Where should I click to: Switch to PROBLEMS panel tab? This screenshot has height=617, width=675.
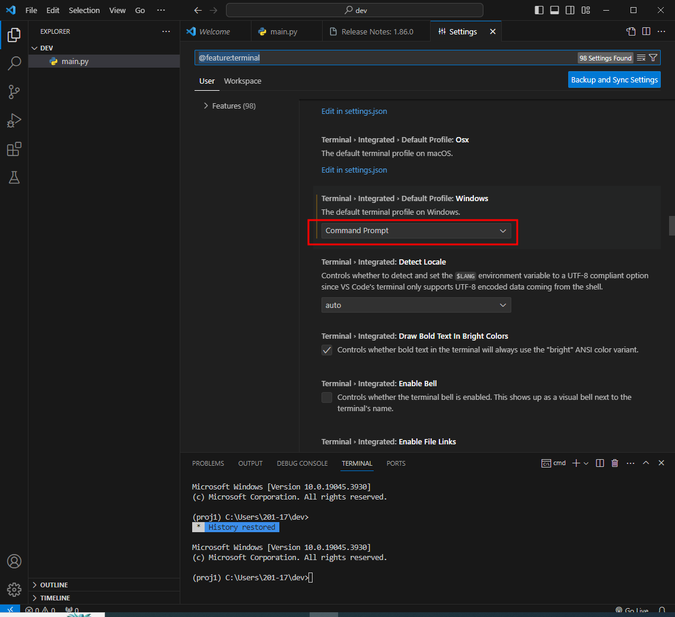(x=208, y=463)
